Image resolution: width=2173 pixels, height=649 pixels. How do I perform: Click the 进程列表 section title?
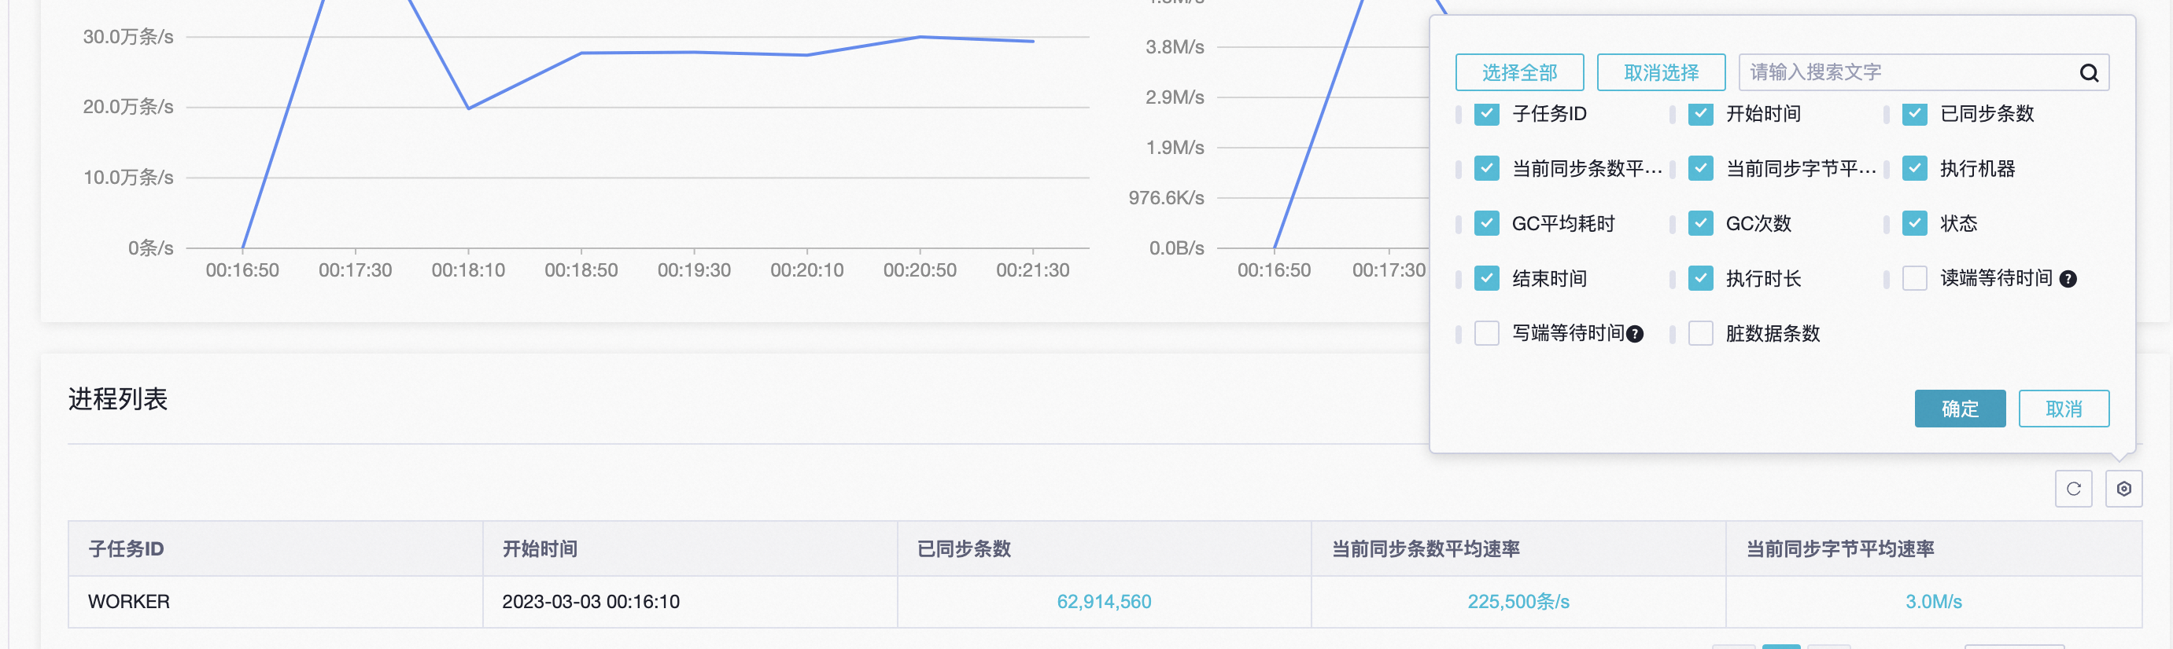[x=118, y=398]
